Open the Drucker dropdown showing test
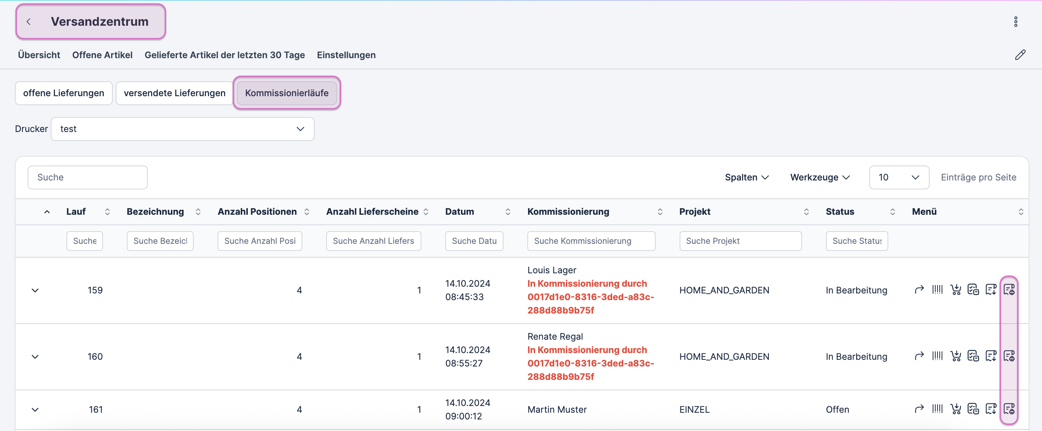This screenshot has width=1042, height=431. [182, 129]
